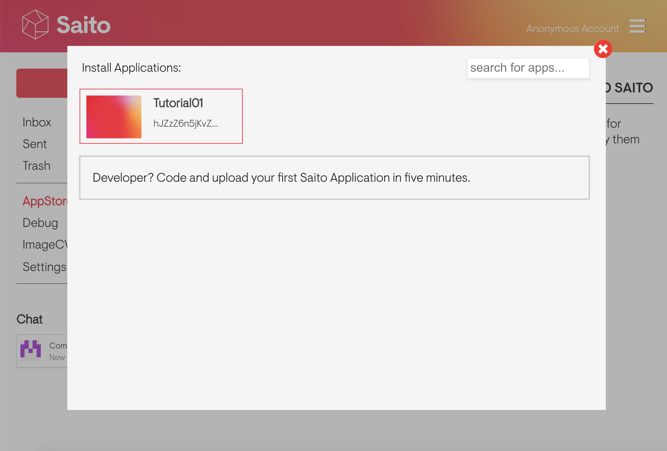Viewport: 667px width, 451px height.
Task: Open the Trash folder
Action: [x=36, y=166]
